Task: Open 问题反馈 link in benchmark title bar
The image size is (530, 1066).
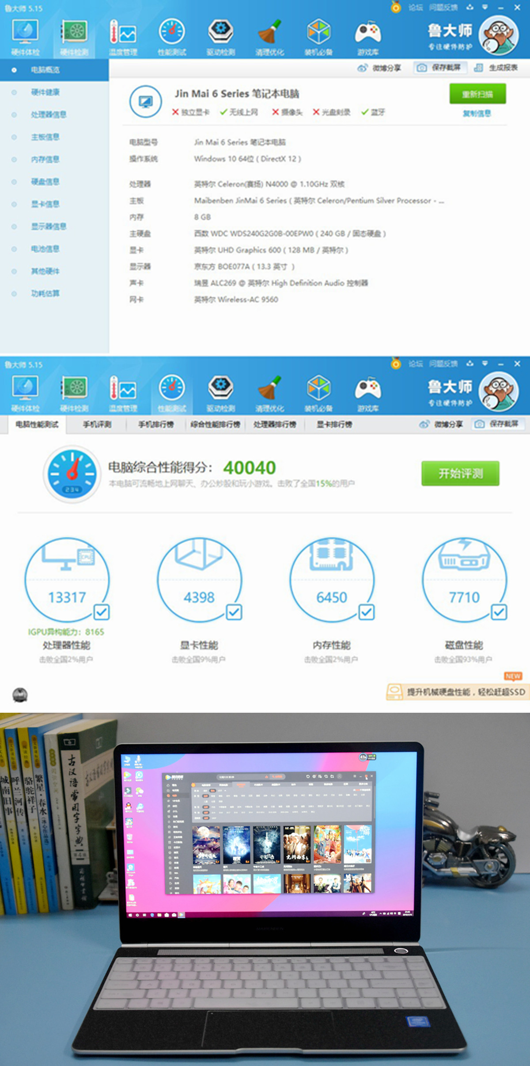Action: (443, 364)
